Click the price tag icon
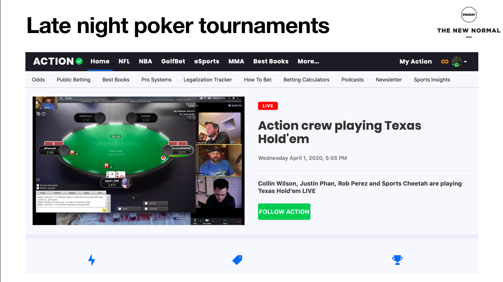503x282 pixels. pos(238,260)
